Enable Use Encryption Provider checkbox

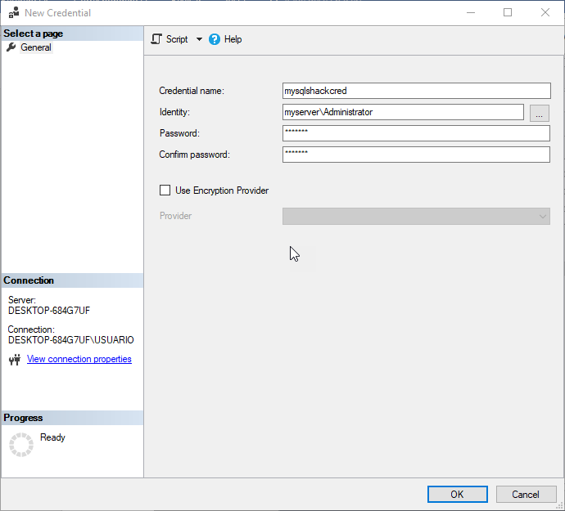tap(165, 191)
